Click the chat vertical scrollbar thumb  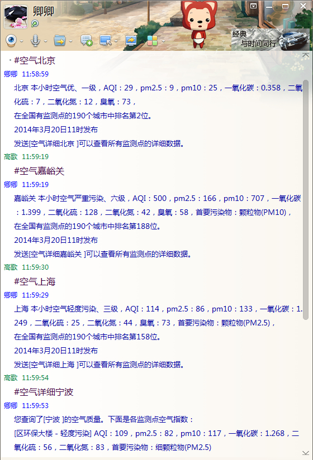click(306, 199)
